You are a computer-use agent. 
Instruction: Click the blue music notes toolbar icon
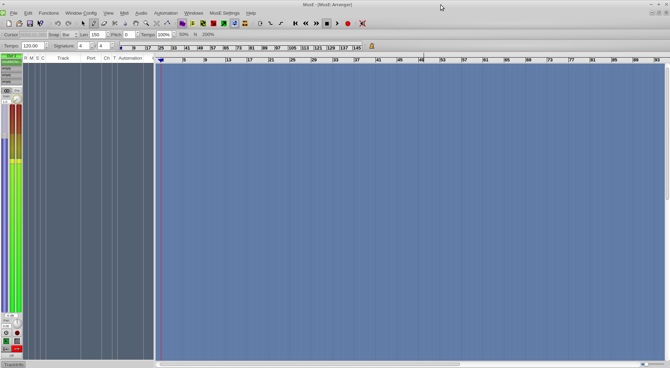[234, 23]
